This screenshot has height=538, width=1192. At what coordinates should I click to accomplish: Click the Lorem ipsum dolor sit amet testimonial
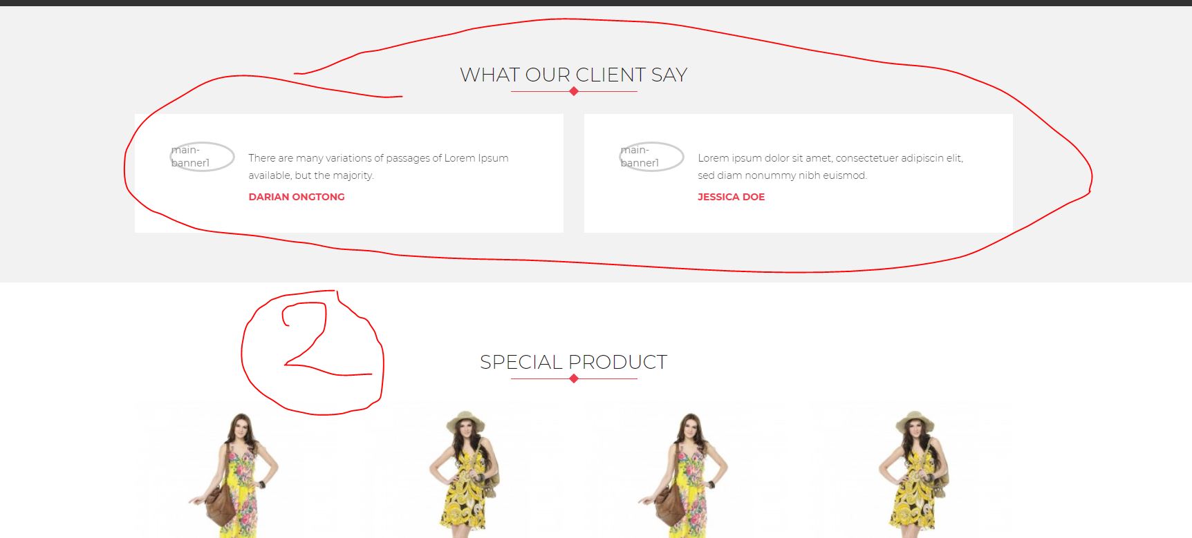point(830,166)
